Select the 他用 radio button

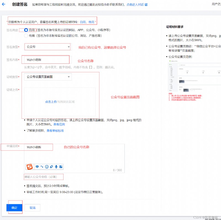click(26, 36)
